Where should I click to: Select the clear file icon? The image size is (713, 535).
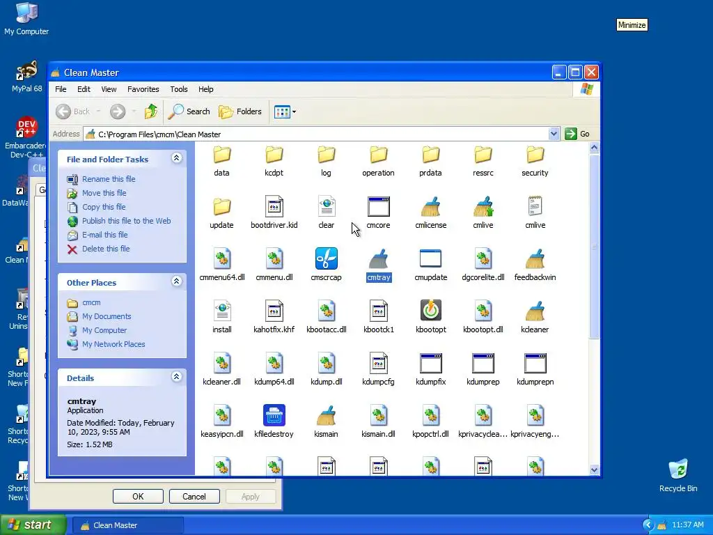[326, 206]
